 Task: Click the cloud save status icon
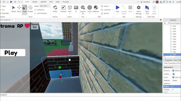pos(170,2)
